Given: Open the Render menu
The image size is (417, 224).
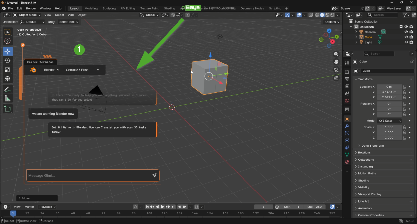Looking at the screenshot, I should tap(31, 8).
